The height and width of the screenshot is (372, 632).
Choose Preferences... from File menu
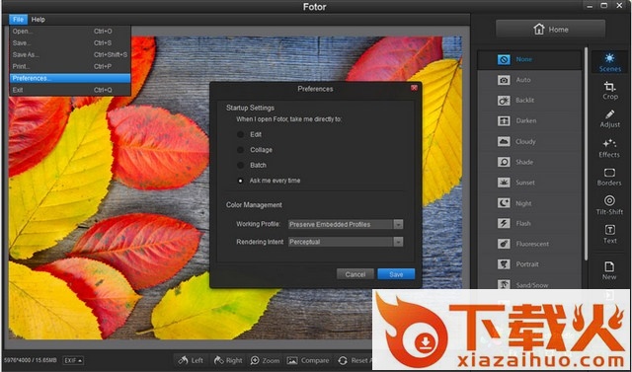click(x=70, y=78)
